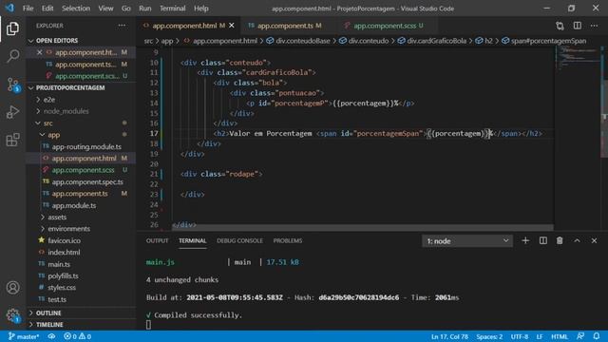Image resolution: width=608 pixels, height=342 pixels.
Task: Kill the terminal with trash icon
Action: tap(560, 240)
